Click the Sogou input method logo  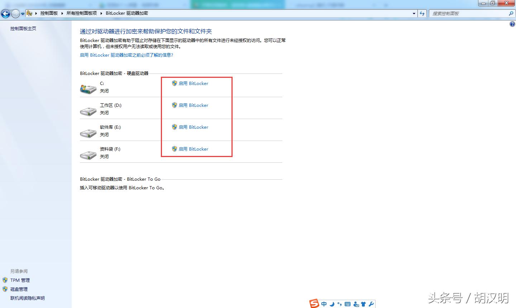314,304
